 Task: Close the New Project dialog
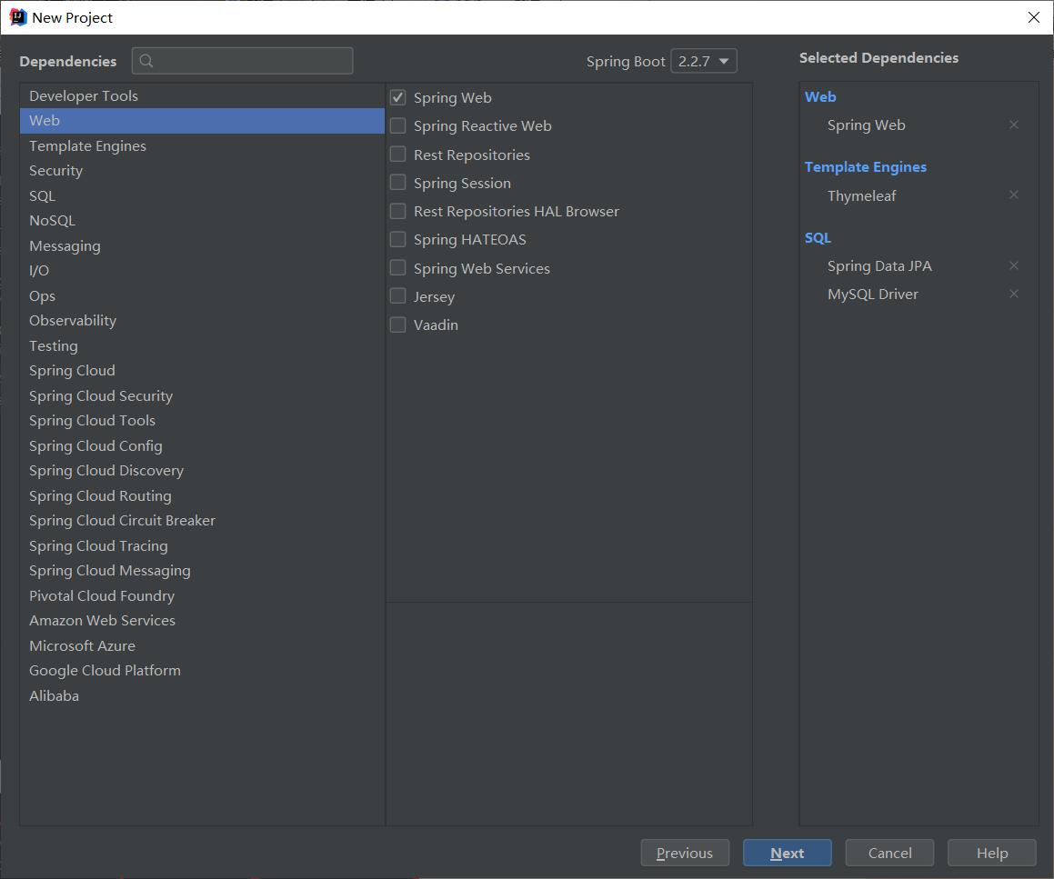click(x=1034, y=17)
